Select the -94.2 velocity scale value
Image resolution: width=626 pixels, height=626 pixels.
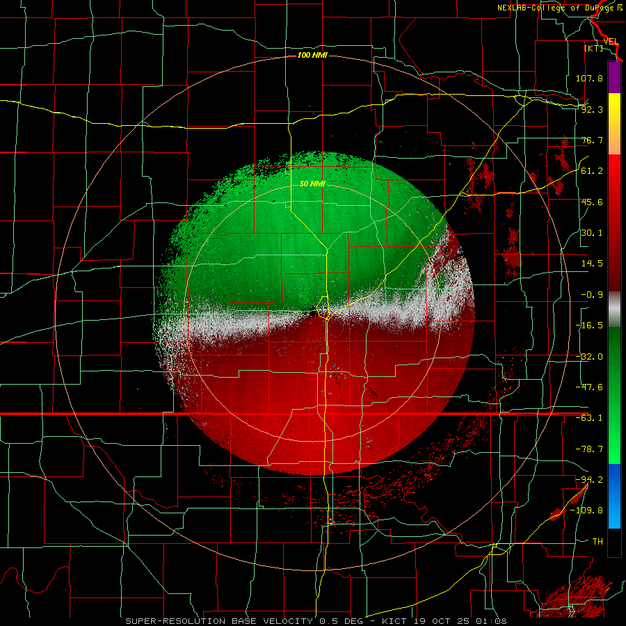click(x=589, y=479)
